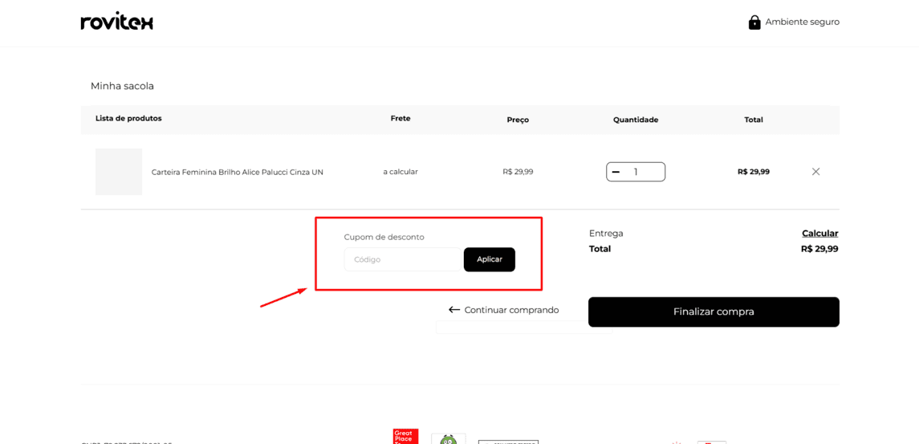Focus the Código coupon input field

403,259
